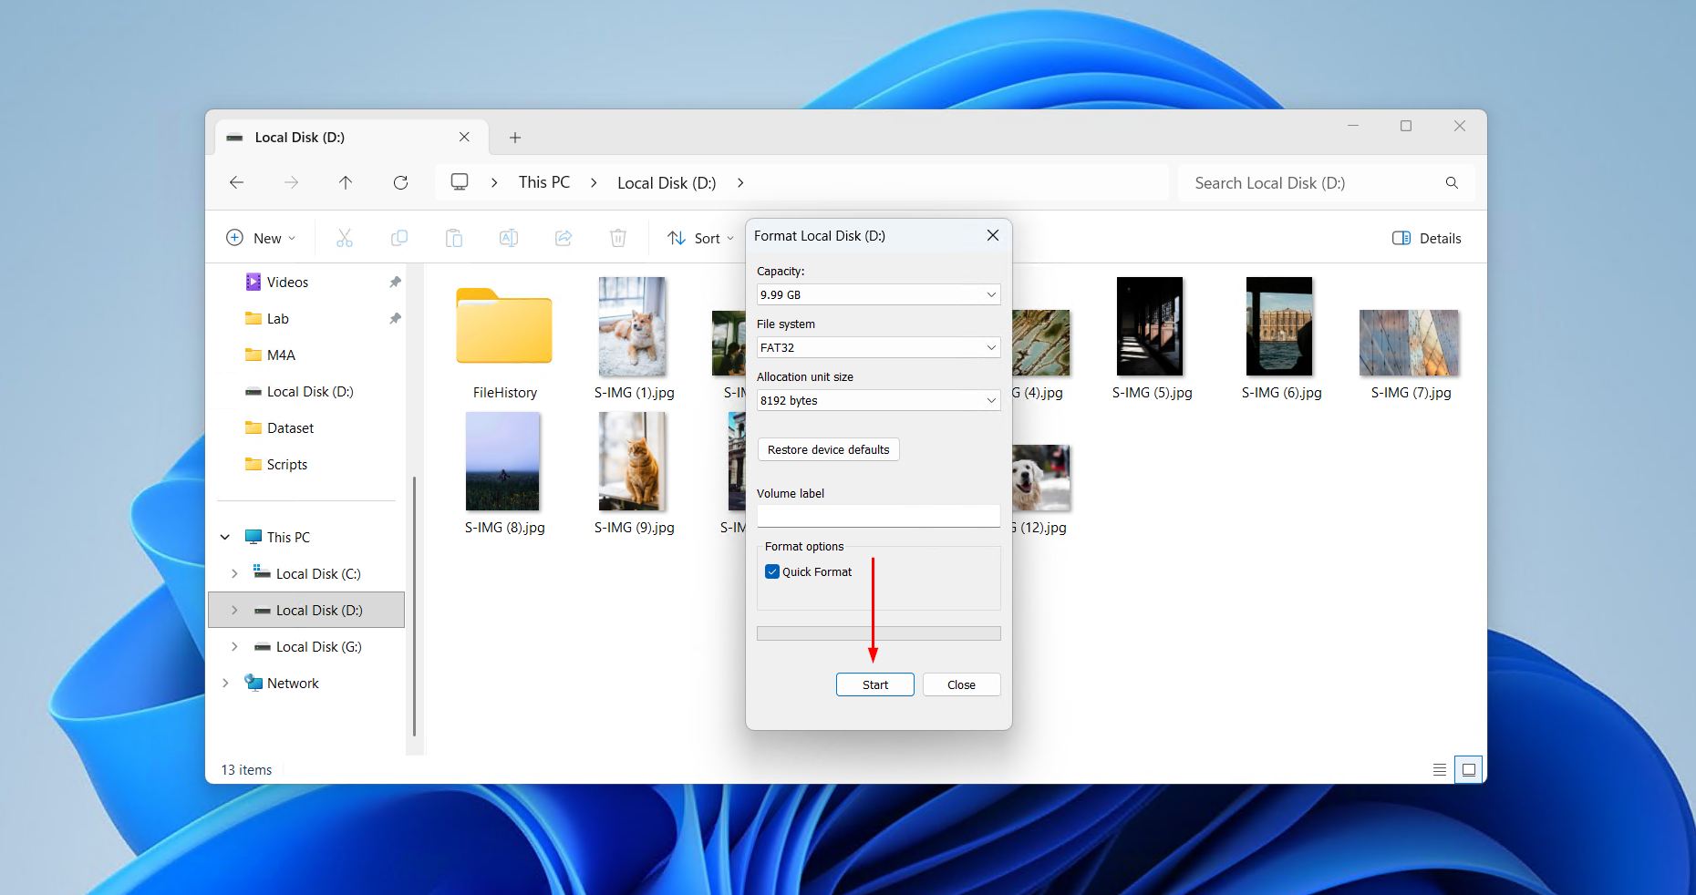Select S-IMG (8).jpg thumbnail
Viewport: 1696px width, 895px height.
click(502, 461)
